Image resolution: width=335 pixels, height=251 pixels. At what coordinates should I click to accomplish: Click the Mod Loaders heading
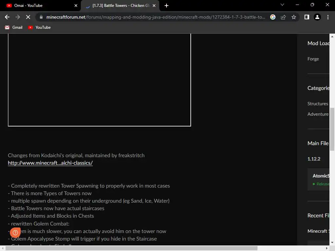318,43
